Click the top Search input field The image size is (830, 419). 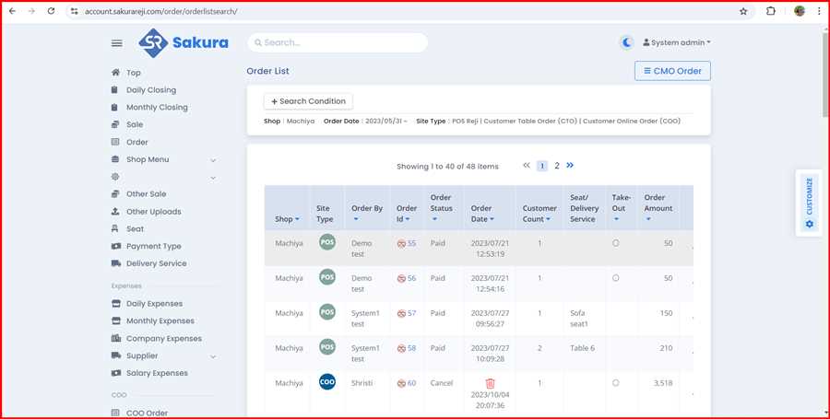338,42
